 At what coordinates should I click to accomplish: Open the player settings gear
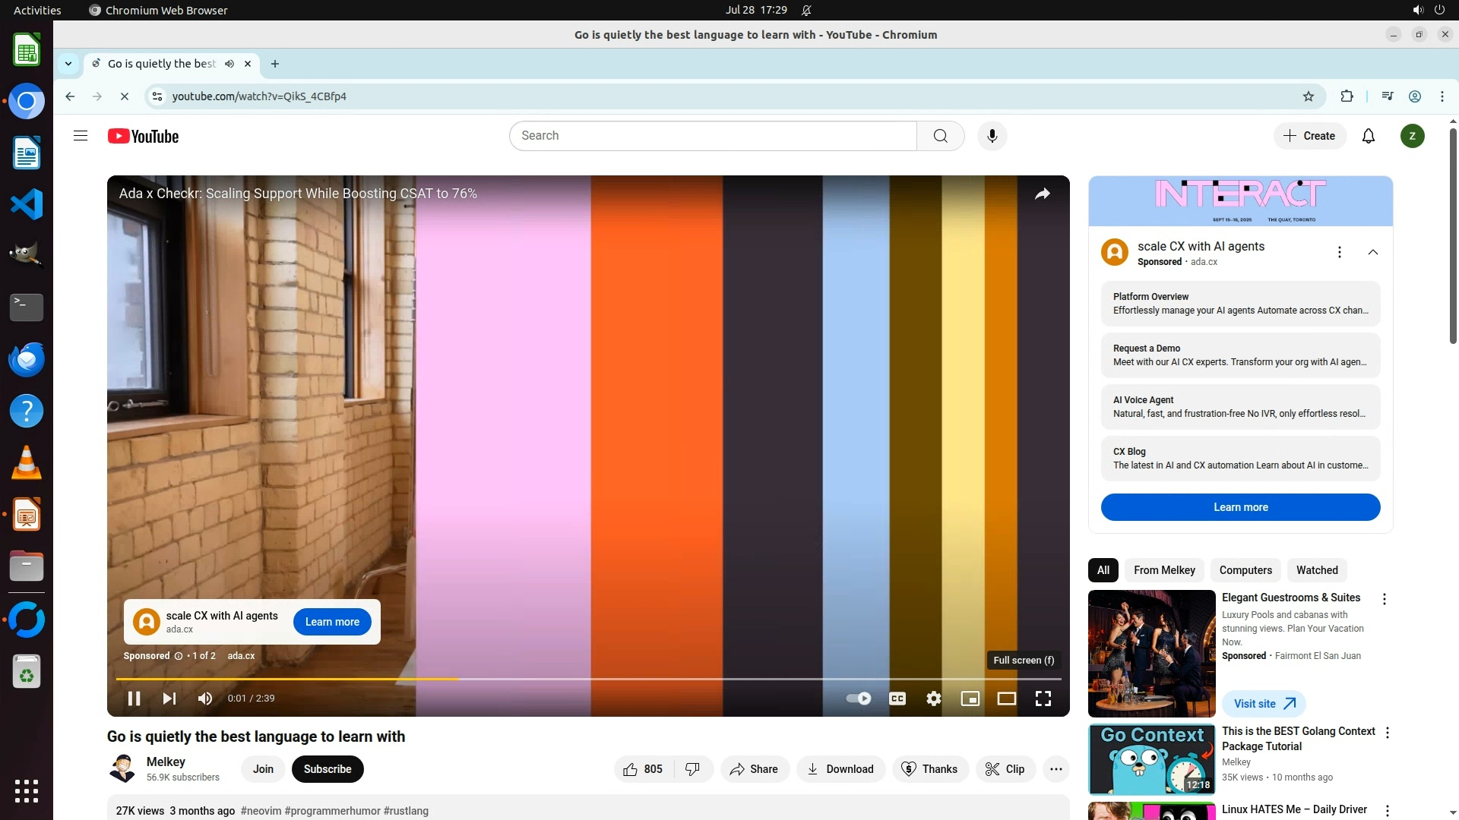point(934,699)
